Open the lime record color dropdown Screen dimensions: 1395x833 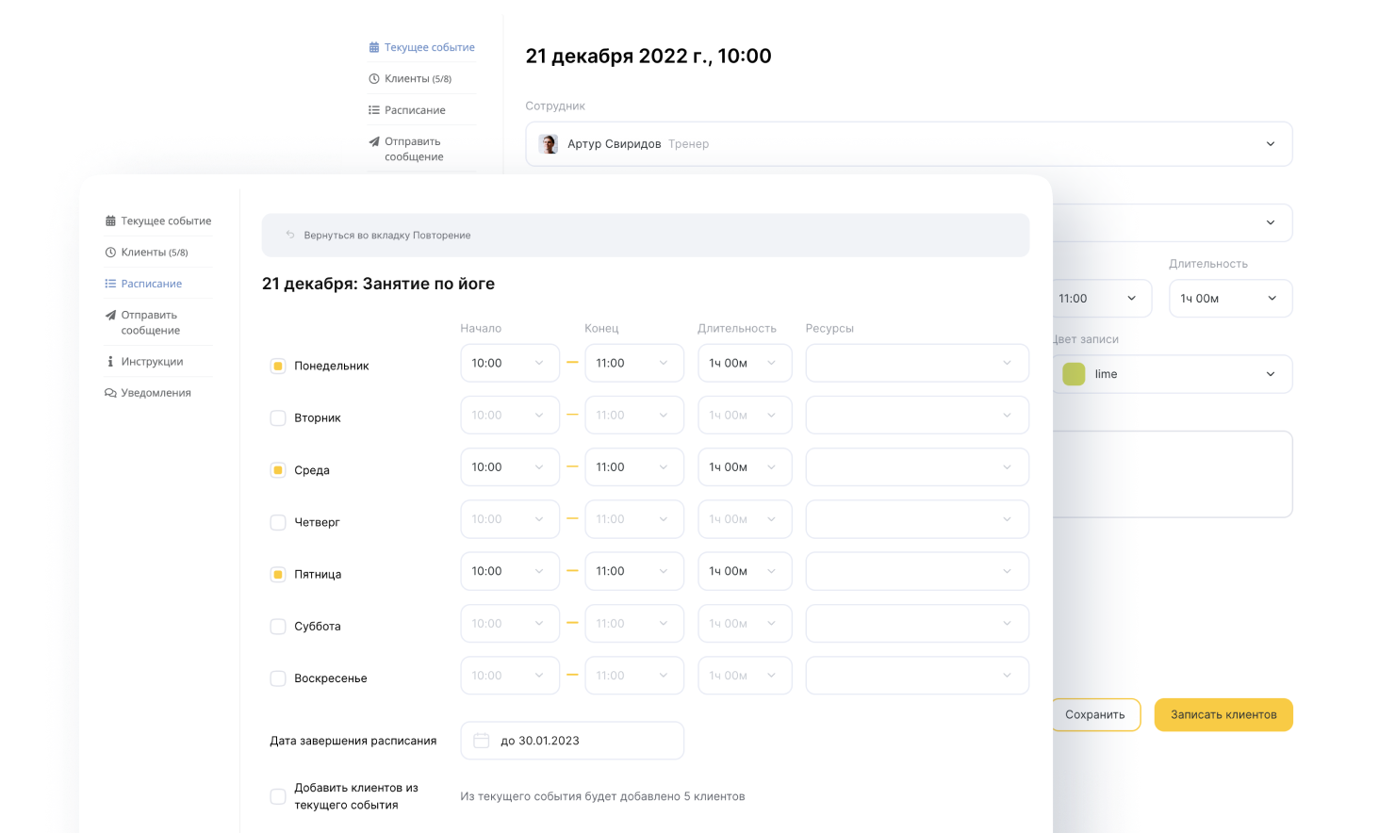pyautogui.click(x=1172, y=374)
